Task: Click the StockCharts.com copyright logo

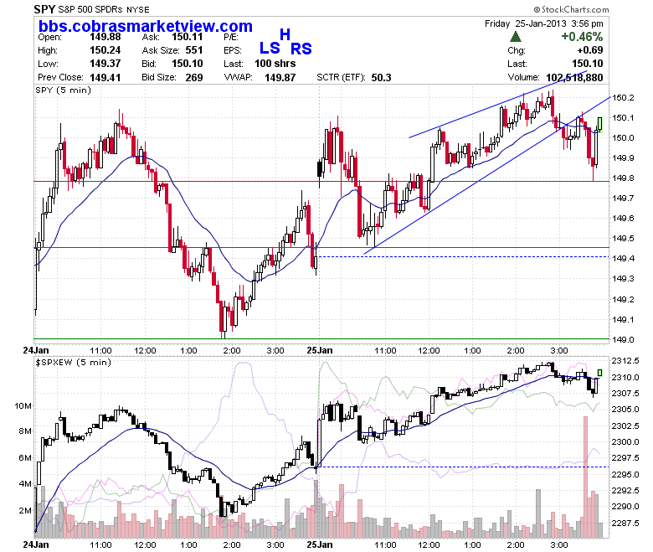Action: pos(571,9)
